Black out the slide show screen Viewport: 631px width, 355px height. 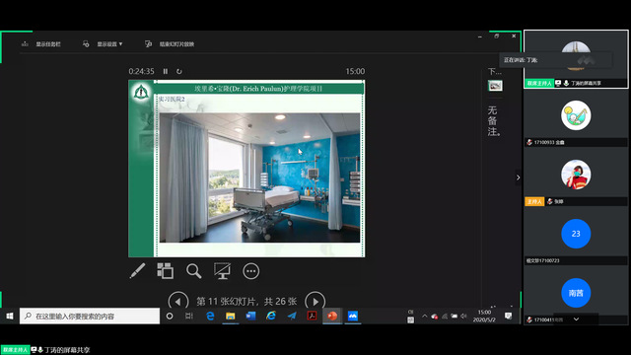click(x=222, y=271)
